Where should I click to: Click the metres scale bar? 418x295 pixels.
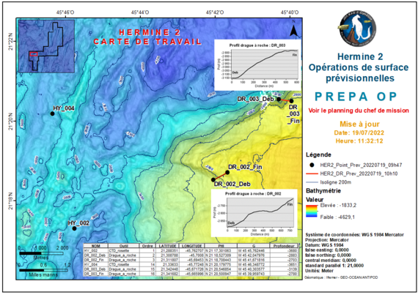click(41, 253)
